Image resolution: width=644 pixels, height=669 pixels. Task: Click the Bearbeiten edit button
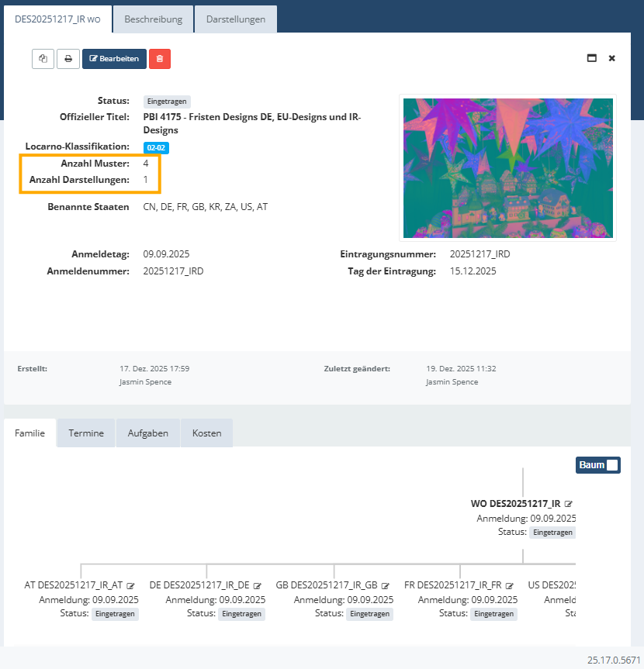click(x=115, y=59)
